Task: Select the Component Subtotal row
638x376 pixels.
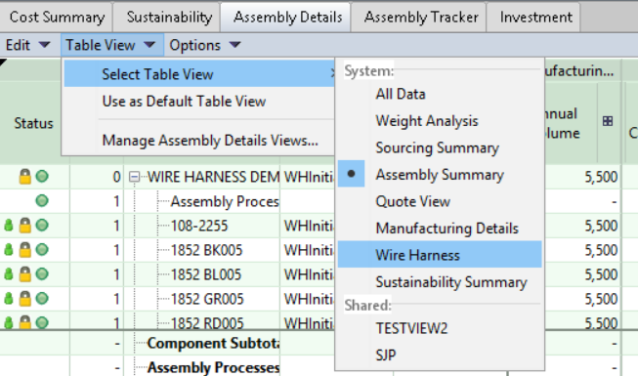Action: coord(213,344)
